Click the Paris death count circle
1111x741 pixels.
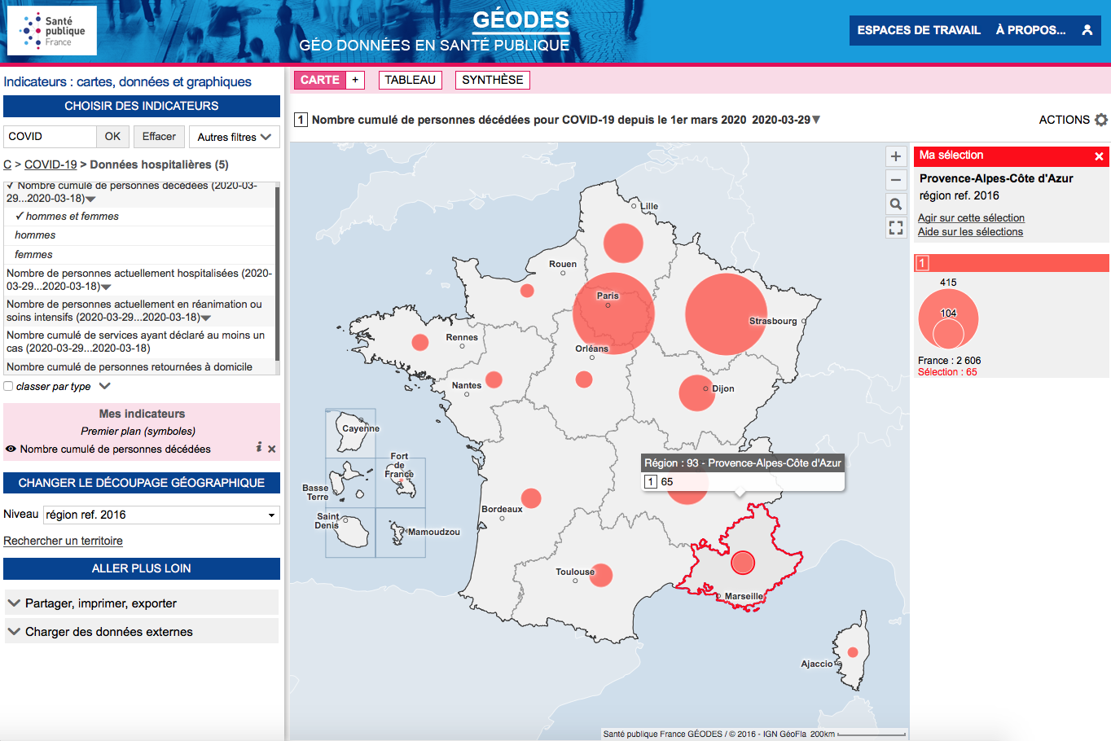pyautogui.click(x=613, y=313)
